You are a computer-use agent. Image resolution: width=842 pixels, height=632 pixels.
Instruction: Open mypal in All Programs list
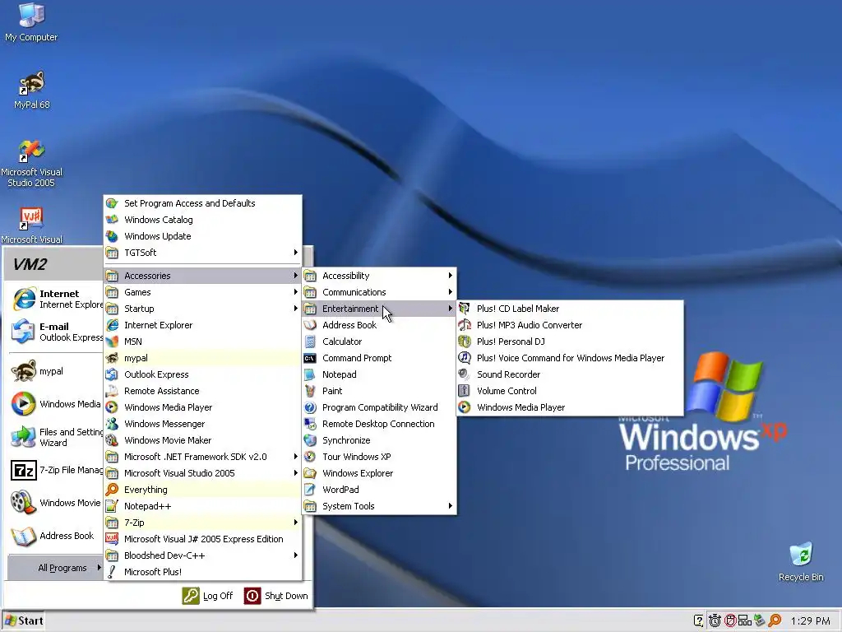pos(202,358)
